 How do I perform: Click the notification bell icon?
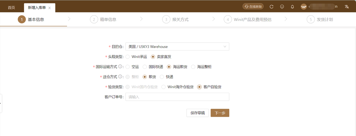pyautogui.click(x=292, y=7)
